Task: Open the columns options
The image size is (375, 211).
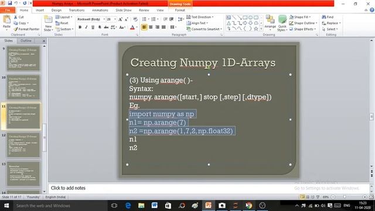Action: [x=173, y=27]
